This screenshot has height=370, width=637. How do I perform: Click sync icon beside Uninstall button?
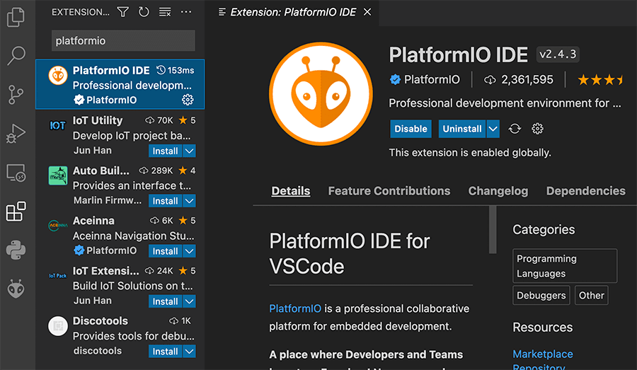point(515,129)
